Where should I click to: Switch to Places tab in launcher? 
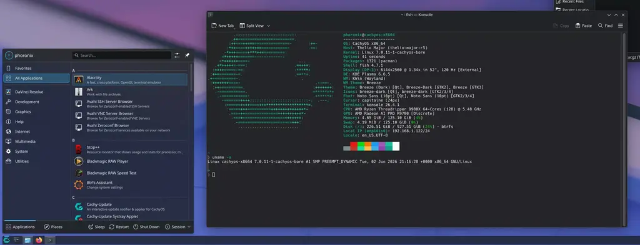point(53,227)
